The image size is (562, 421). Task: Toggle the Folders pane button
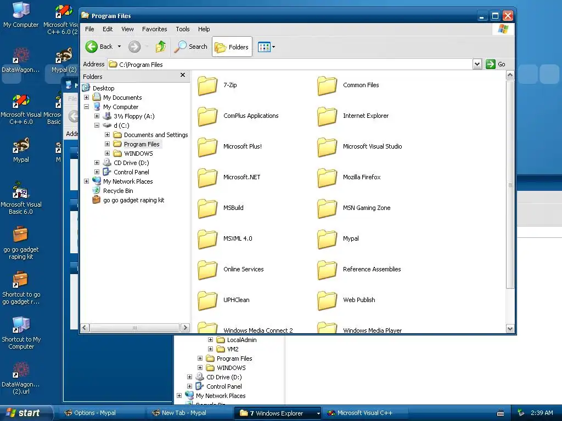pyautogui.click(x=232, y=47)
